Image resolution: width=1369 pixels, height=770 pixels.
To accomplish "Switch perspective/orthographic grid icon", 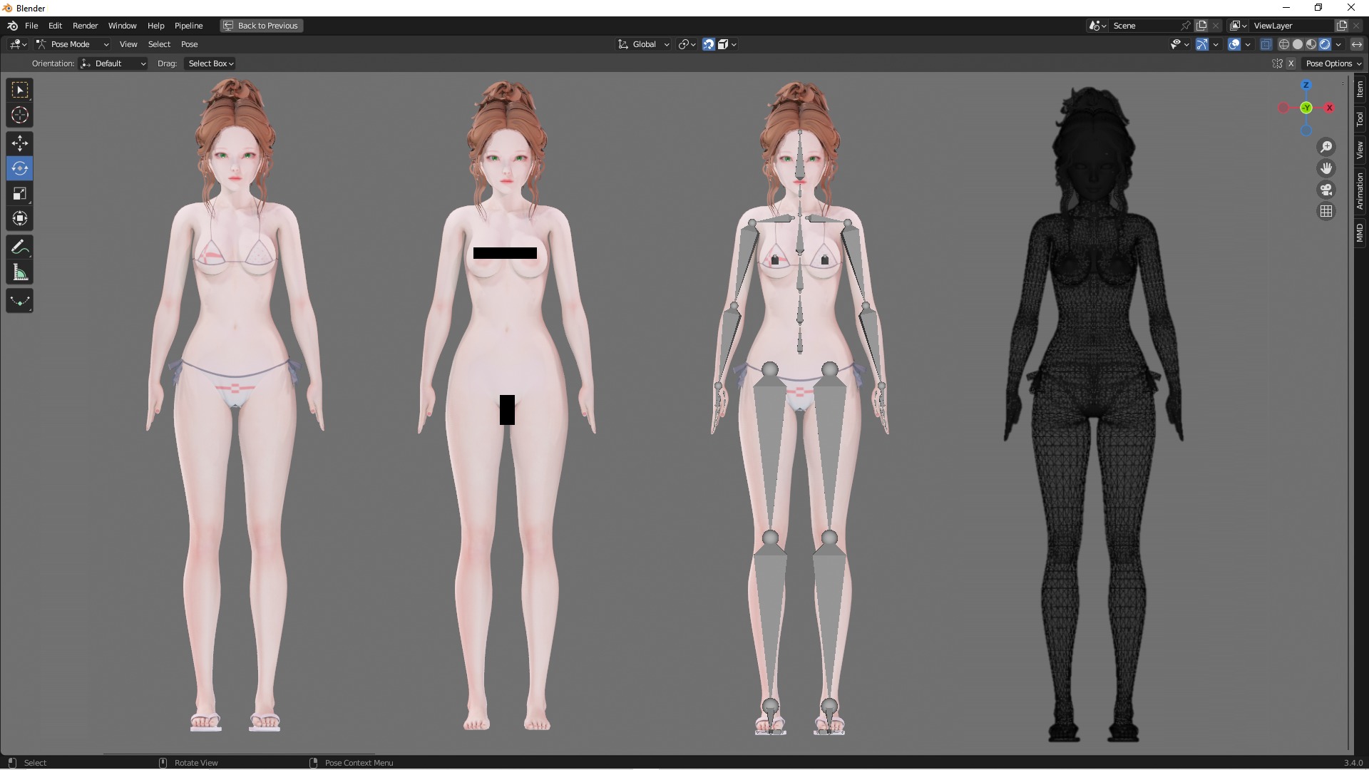I will coord(1326,211).
